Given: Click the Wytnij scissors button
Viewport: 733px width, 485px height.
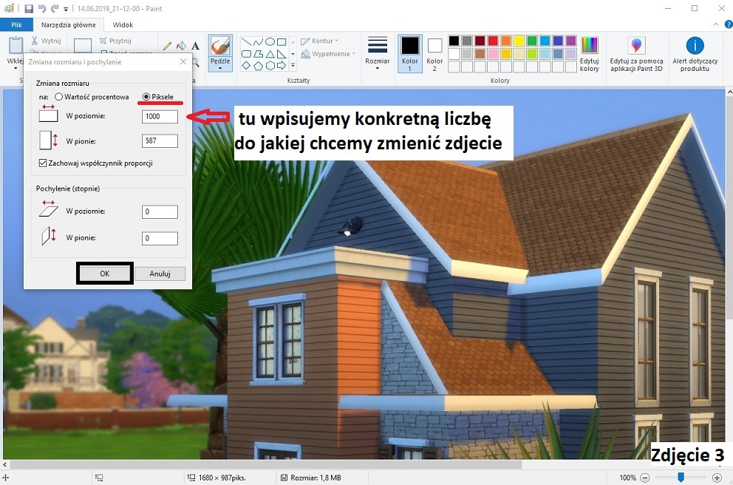Looking at the screenshot, I should tap(47, 41).
